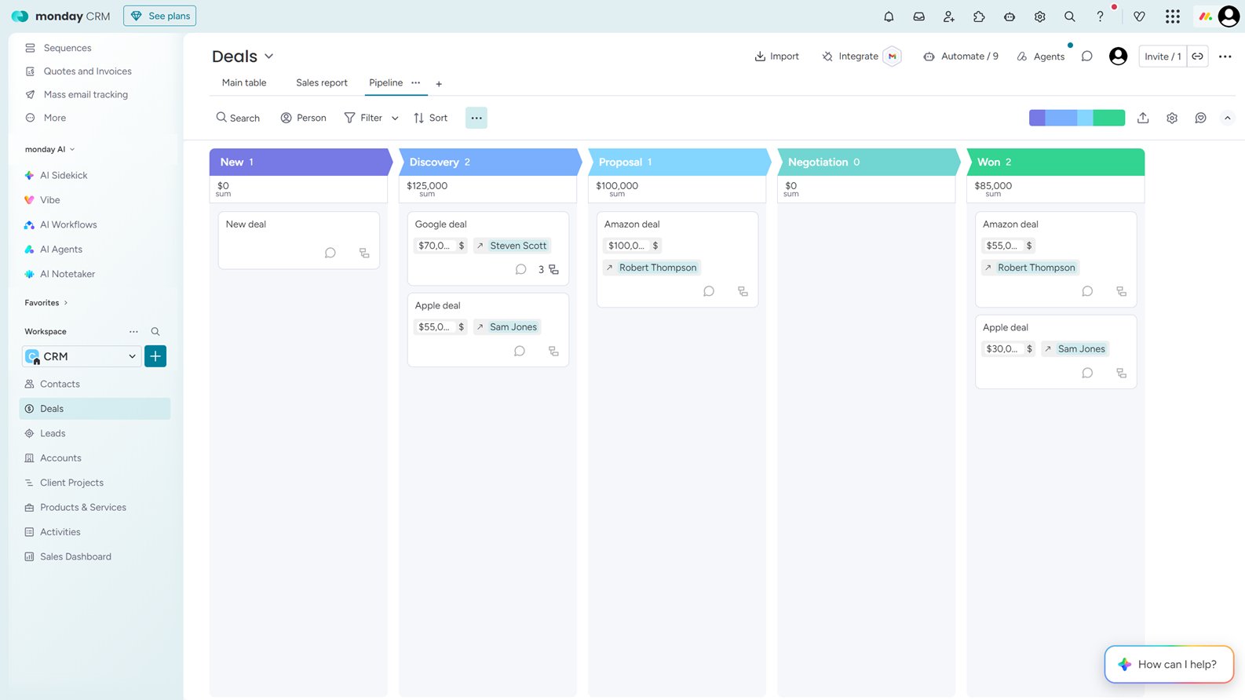The image size is (1245, 700).
Task: Open Automate / 9 automations
Action: pos(961,57)
